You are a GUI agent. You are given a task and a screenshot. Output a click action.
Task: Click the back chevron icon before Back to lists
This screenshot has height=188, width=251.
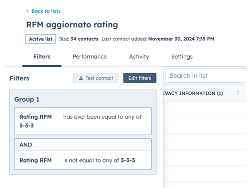[27, 11]
